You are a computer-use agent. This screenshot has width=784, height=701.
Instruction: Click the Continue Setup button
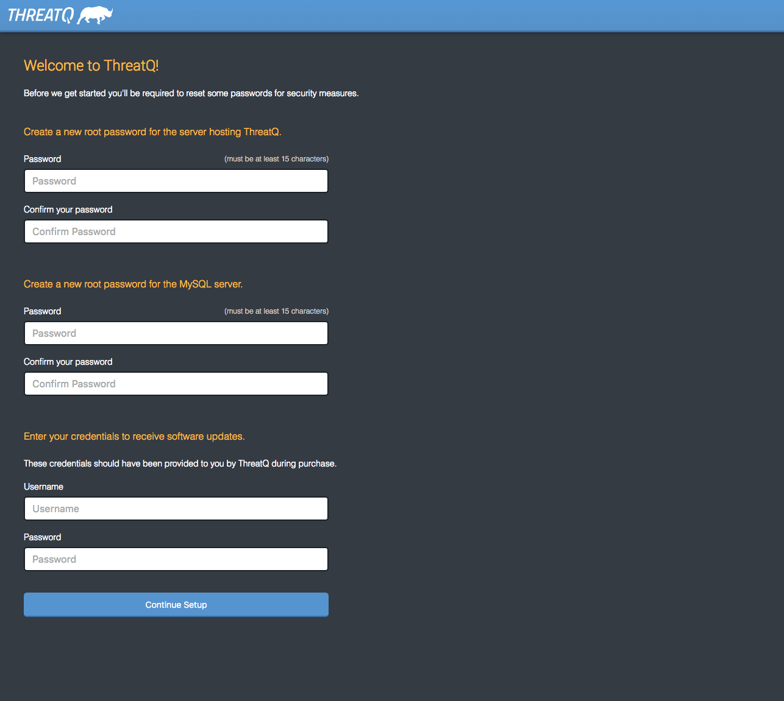coord(176,605)
